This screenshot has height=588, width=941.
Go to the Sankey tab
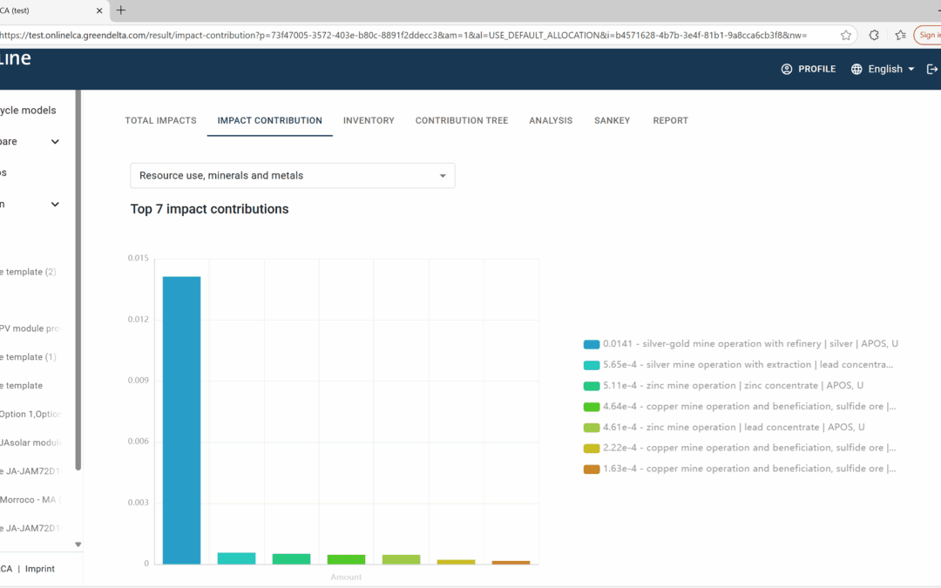(x=612, y=120)
